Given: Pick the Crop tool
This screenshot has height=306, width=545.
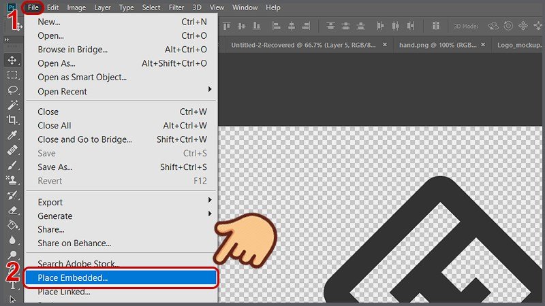Looking at the screenshot, I should (12, 120).
